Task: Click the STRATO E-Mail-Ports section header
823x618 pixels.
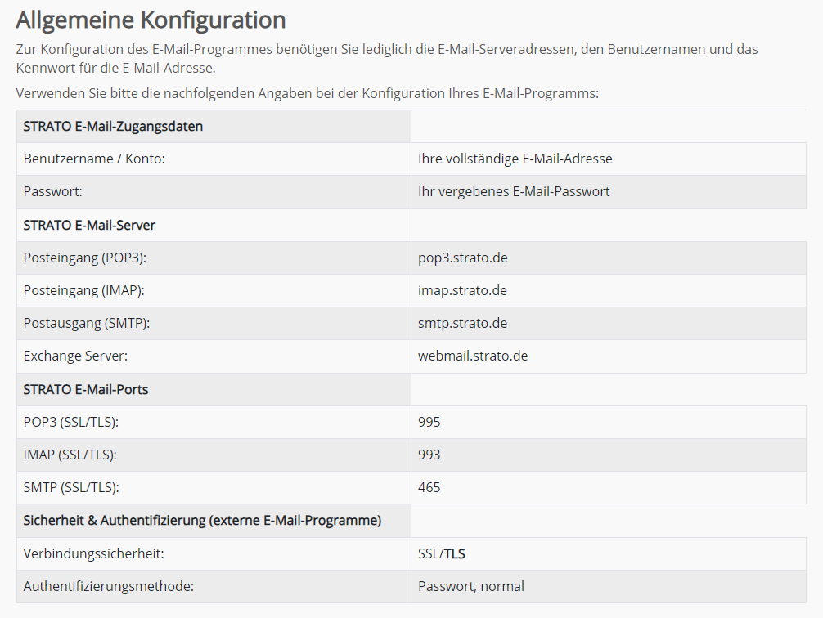Action: tap(86, 389)
